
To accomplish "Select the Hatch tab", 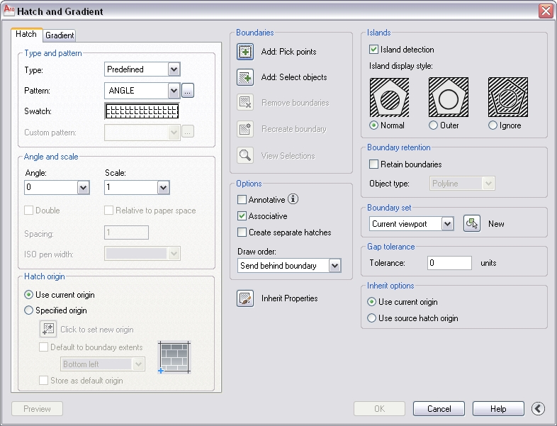I will pos(26,34).
